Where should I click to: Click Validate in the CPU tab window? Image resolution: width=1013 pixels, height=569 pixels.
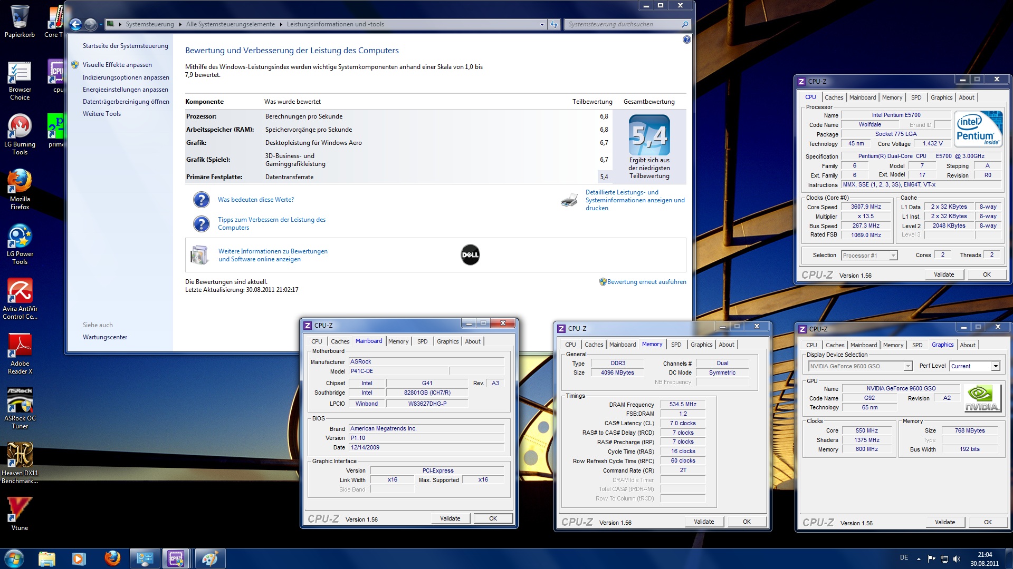point(944,274)
